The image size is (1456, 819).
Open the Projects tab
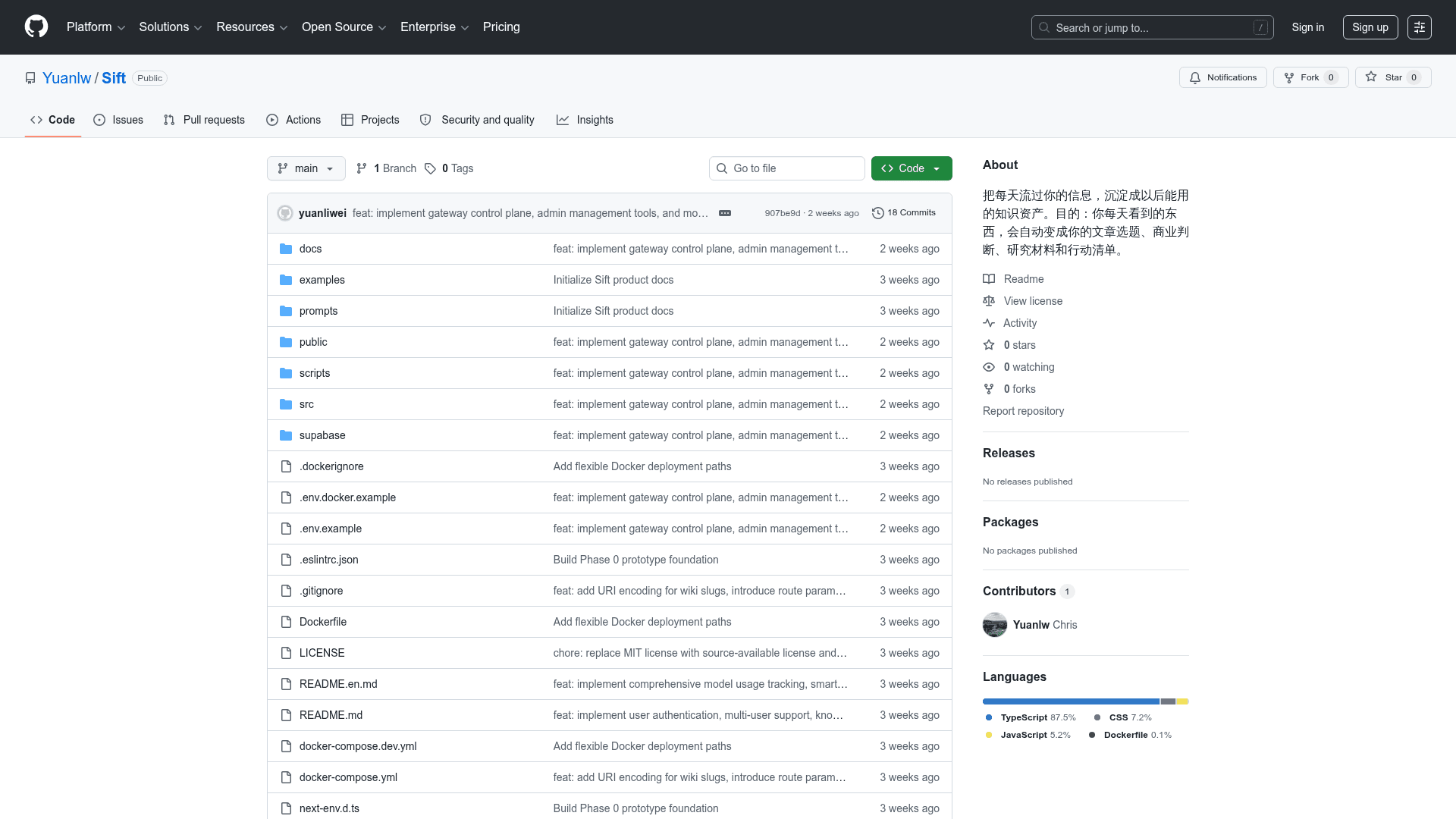coord(370,120)
